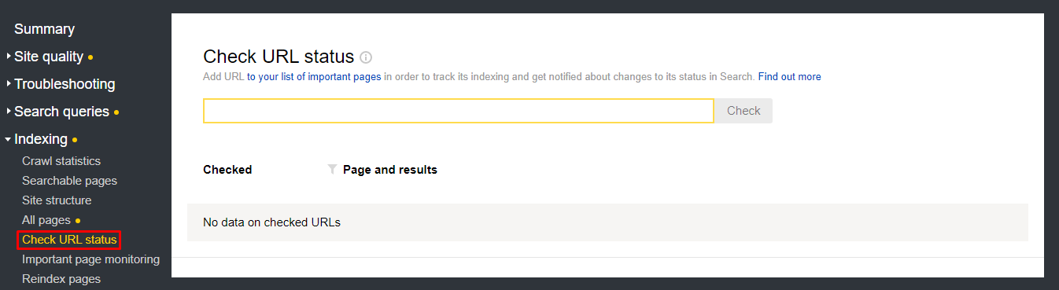Open the Summary page
This screenshot has height=290, width=1059.
tap(44, 29)
